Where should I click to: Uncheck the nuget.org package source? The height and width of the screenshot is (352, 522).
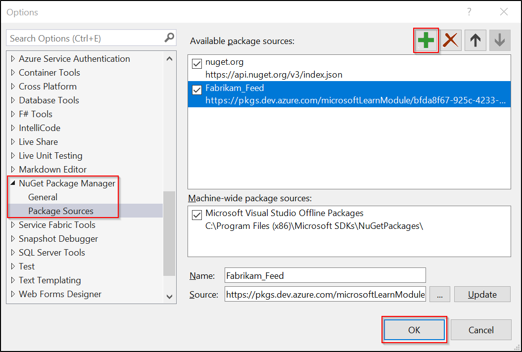click(x=196, y=63)
